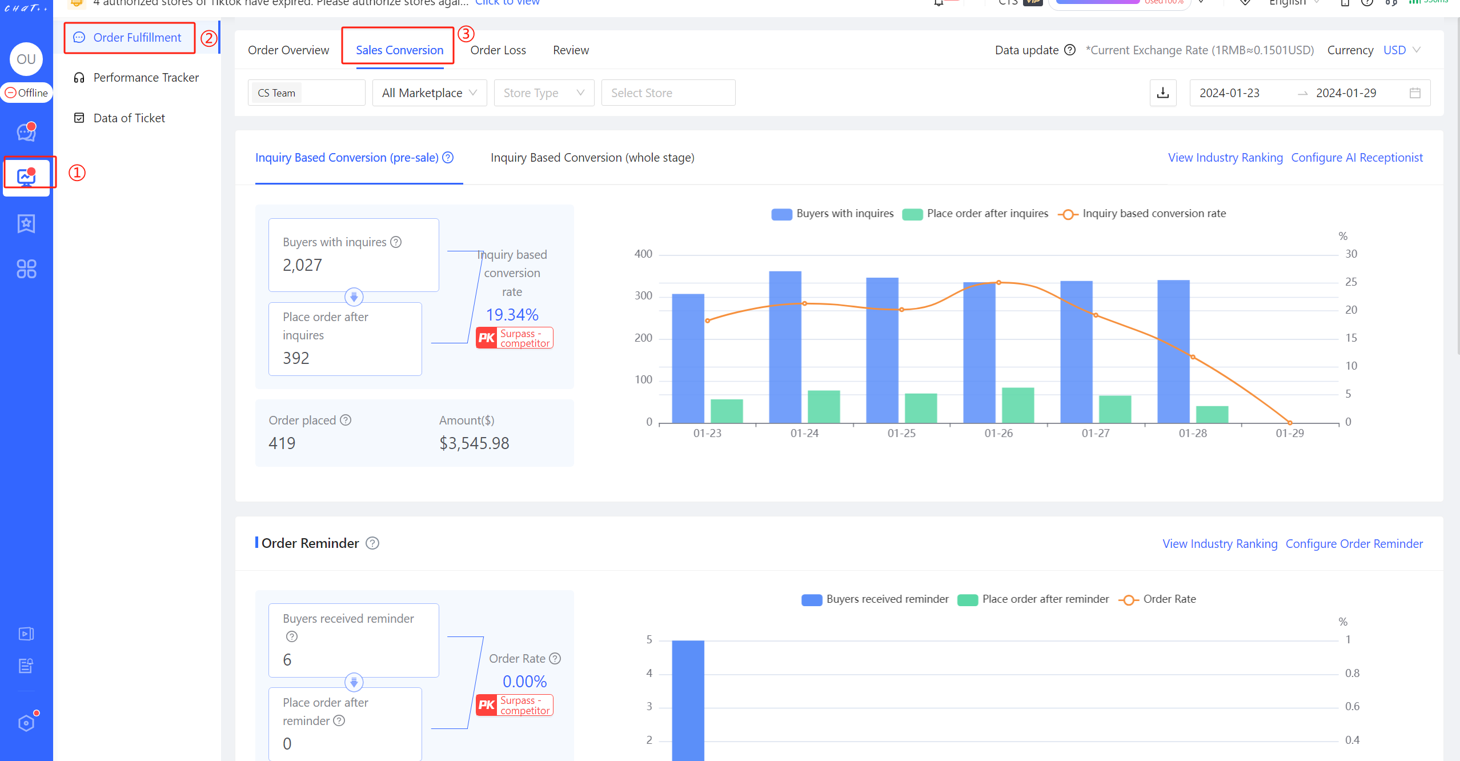Click help icon beside Order placed

(346, 420)
